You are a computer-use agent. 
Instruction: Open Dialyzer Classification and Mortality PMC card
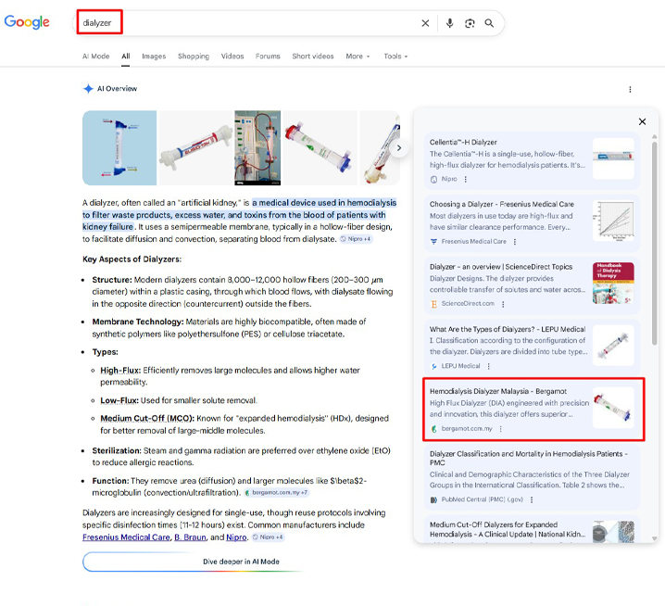(x=532, y=476)
